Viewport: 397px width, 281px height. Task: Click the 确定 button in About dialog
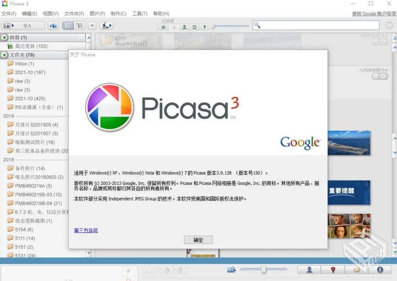click(x=198, y=240)
